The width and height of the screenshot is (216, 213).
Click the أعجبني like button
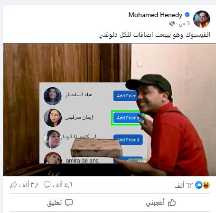tap(160, 203)
